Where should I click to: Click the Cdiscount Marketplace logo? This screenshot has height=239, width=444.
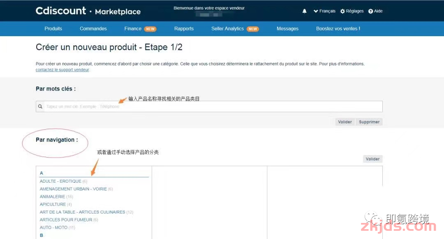pyautogui.click(x=88, y=11)
